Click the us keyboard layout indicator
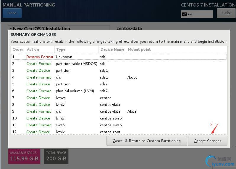This screenshot has width=236, height=169. pyautogui.click(x=197, y=14)
